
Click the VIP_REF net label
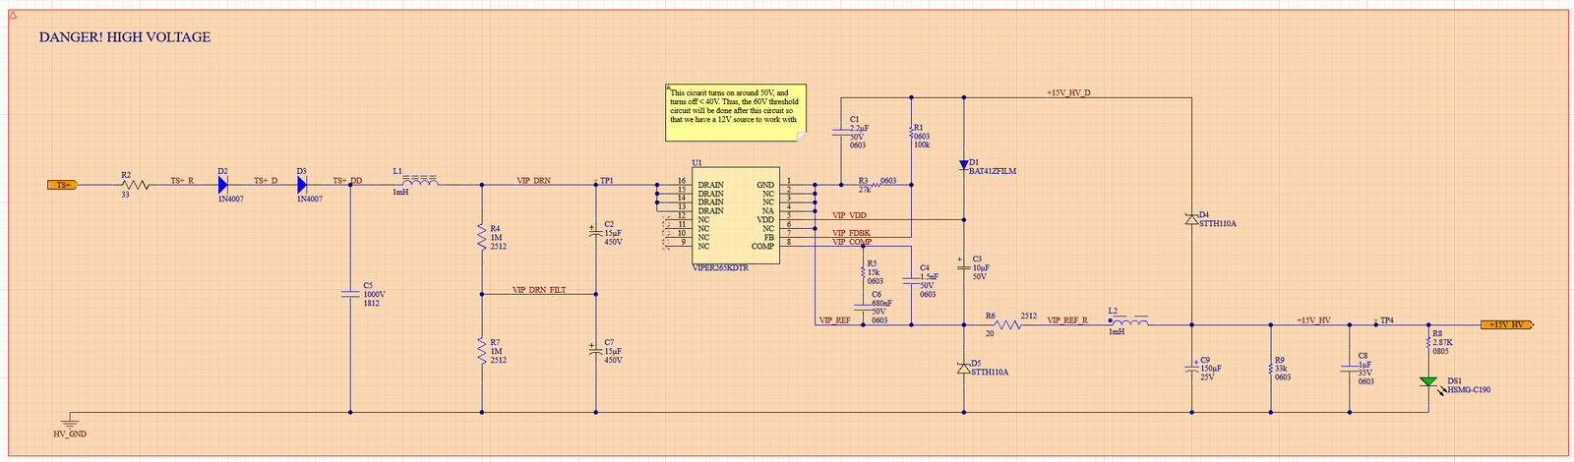pos(834,320)
